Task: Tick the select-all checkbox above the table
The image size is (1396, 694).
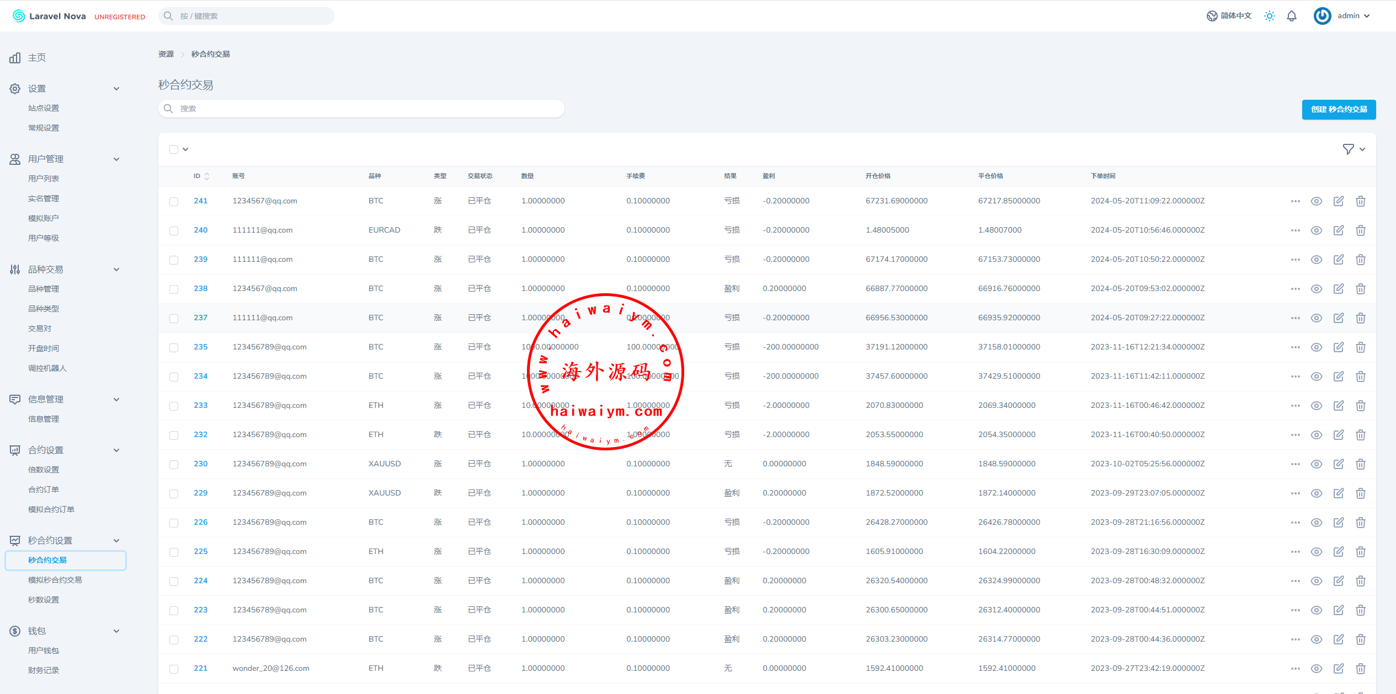Action: pyautogui.click(x=174, y=149)
